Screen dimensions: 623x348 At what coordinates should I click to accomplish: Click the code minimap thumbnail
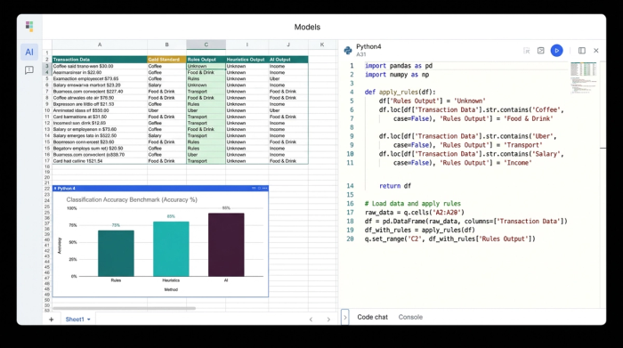pos(583,77)
